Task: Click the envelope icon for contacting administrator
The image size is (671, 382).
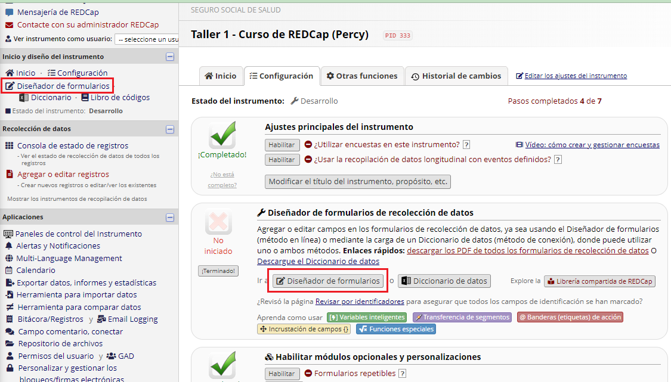Action: (9, 25)
